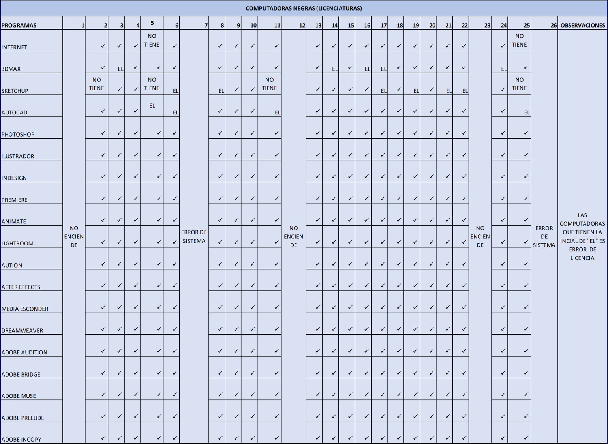Click the checkmark in DREAMWEAVER row column 18
Screen dimensions: 608x444
click(399, 329)
